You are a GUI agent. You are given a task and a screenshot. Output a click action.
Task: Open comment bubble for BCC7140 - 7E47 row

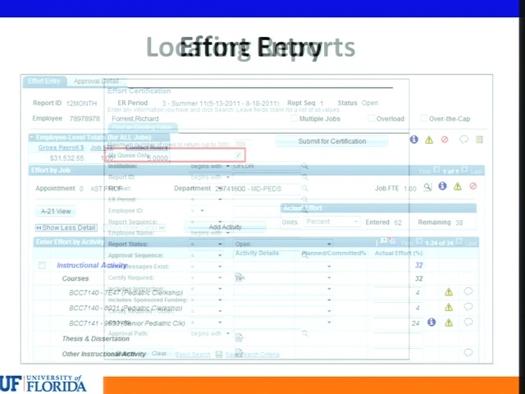(x=468, y=291)
